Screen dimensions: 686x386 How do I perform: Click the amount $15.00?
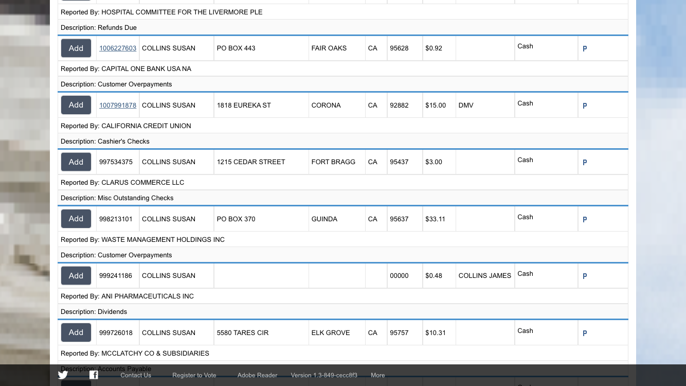point(436,106)
